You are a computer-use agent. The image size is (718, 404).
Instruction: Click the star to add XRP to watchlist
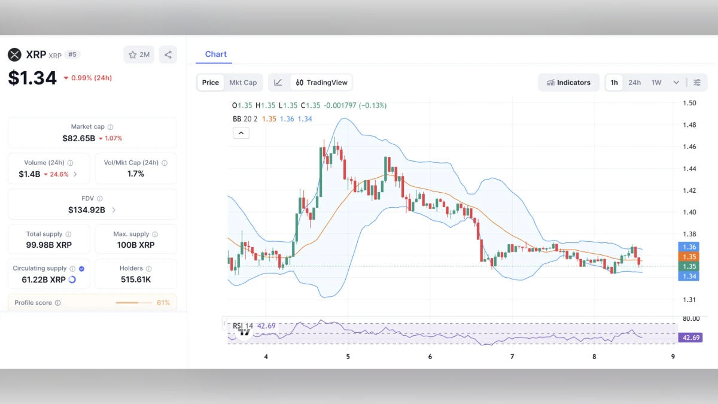coord(132,54)
